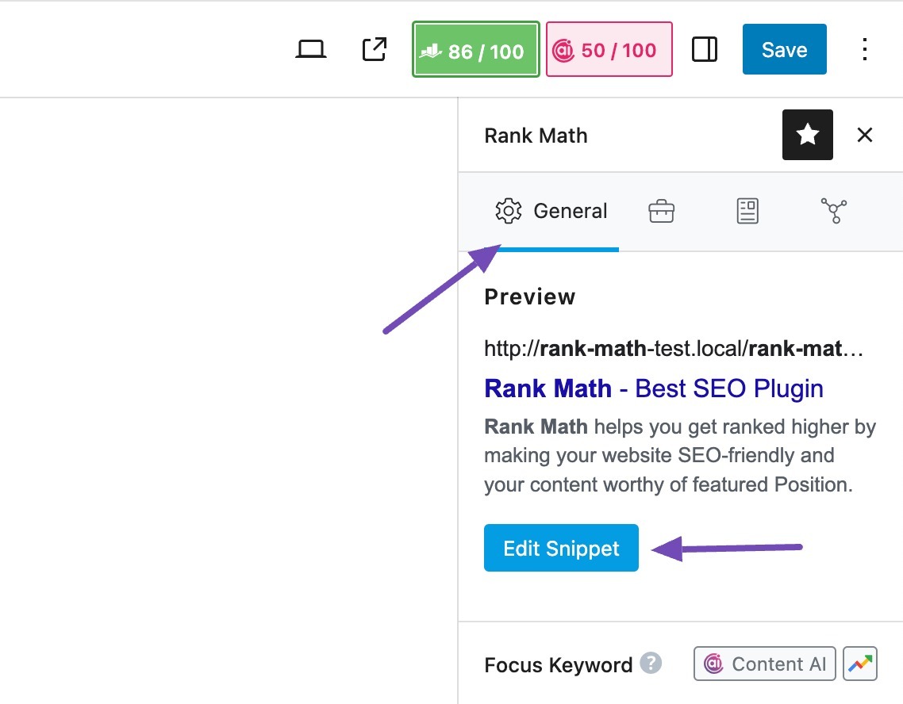The width and height of the screenshot is (903, 704).
Task: Open the Advanced settings tab (briefcase icon)
Action: (661, 210)
